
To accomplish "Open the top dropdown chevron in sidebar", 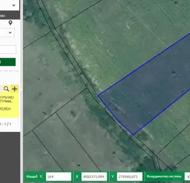I will point(14,5).
